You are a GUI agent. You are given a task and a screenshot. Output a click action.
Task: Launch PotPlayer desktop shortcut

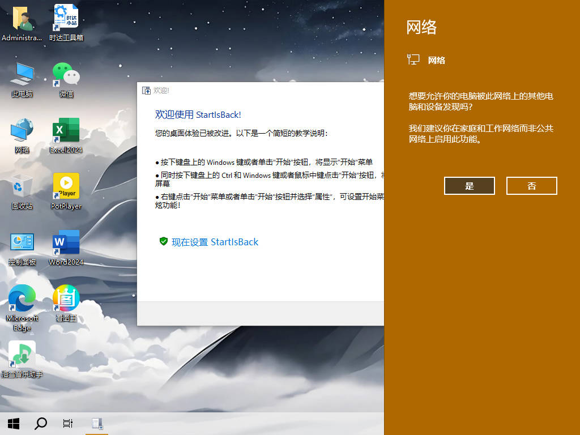[x=66, y=187]
